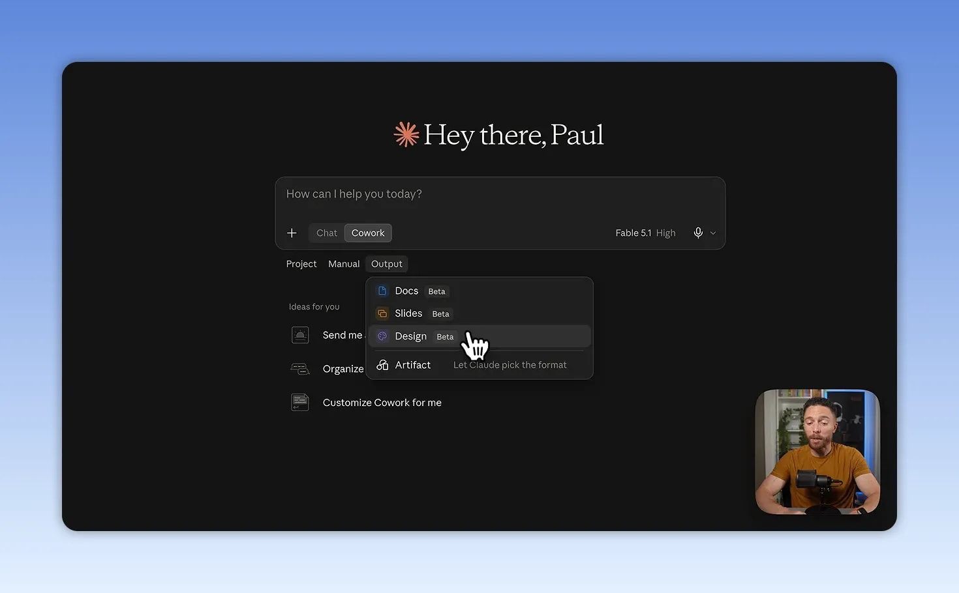Switch to Cowork mode
This screenshot has height=593, width=959.
click(x=368, y=233)
